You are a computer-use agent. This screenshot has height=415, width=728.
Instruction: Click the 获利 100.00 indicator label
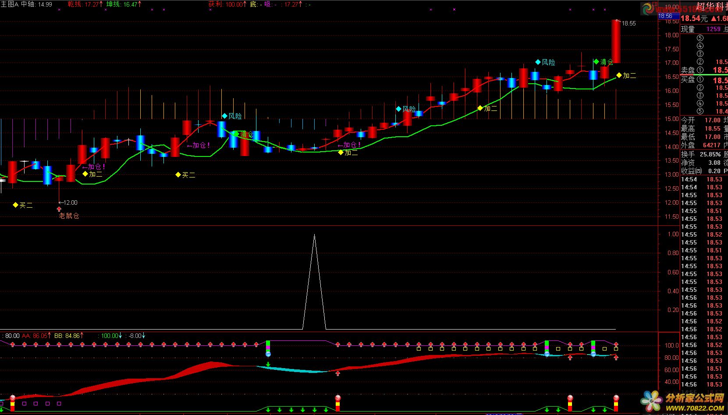[226, 4]
